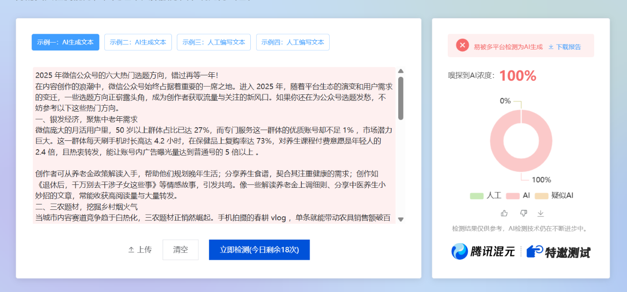
Task: Click the thumbs-down feedback icon
Action: (523, 213)
